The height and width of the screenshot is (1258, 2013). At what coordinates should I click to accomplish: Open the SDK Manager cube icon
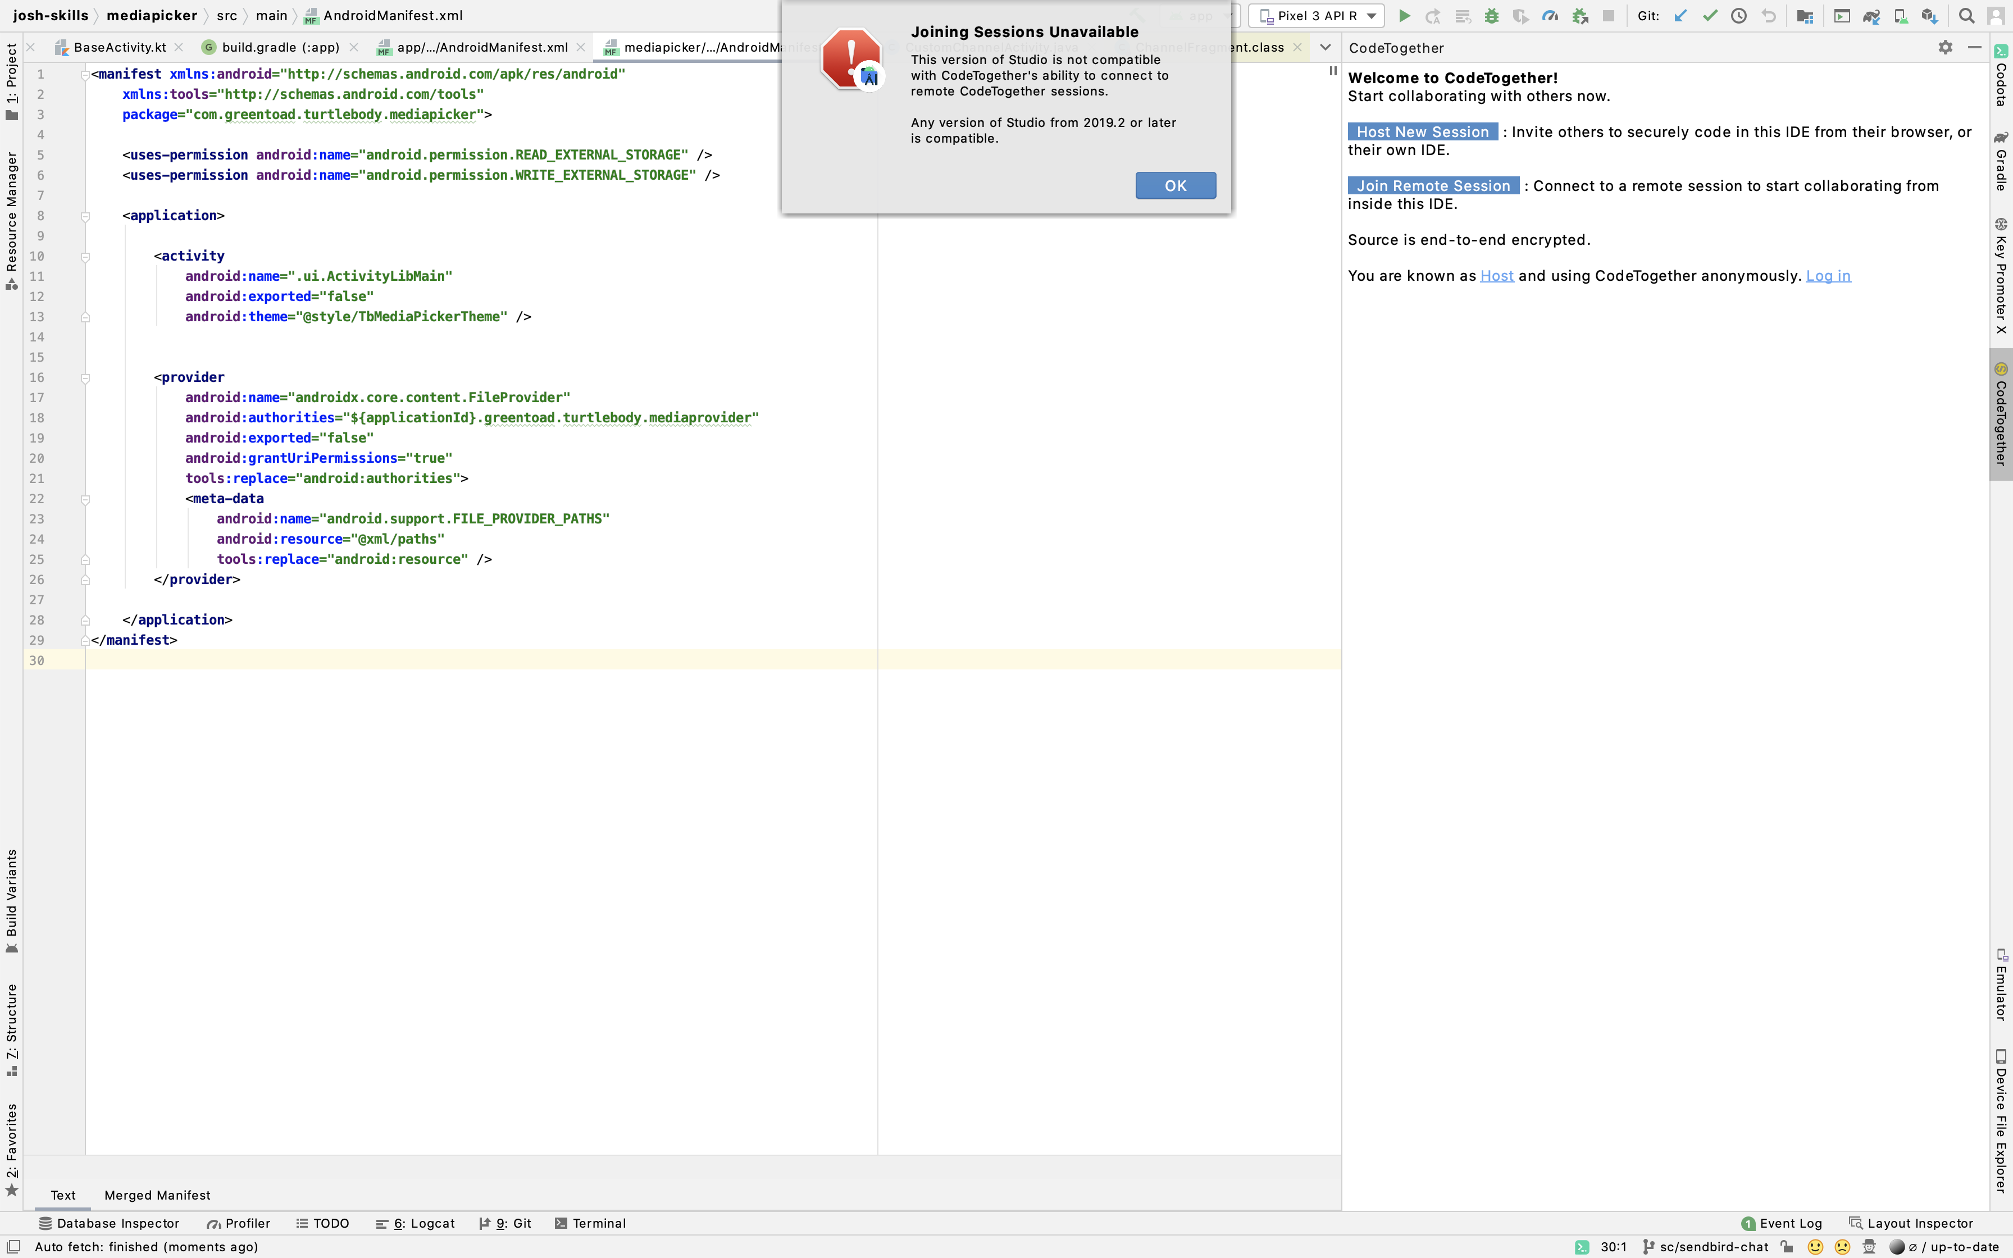click(1930, 16)
